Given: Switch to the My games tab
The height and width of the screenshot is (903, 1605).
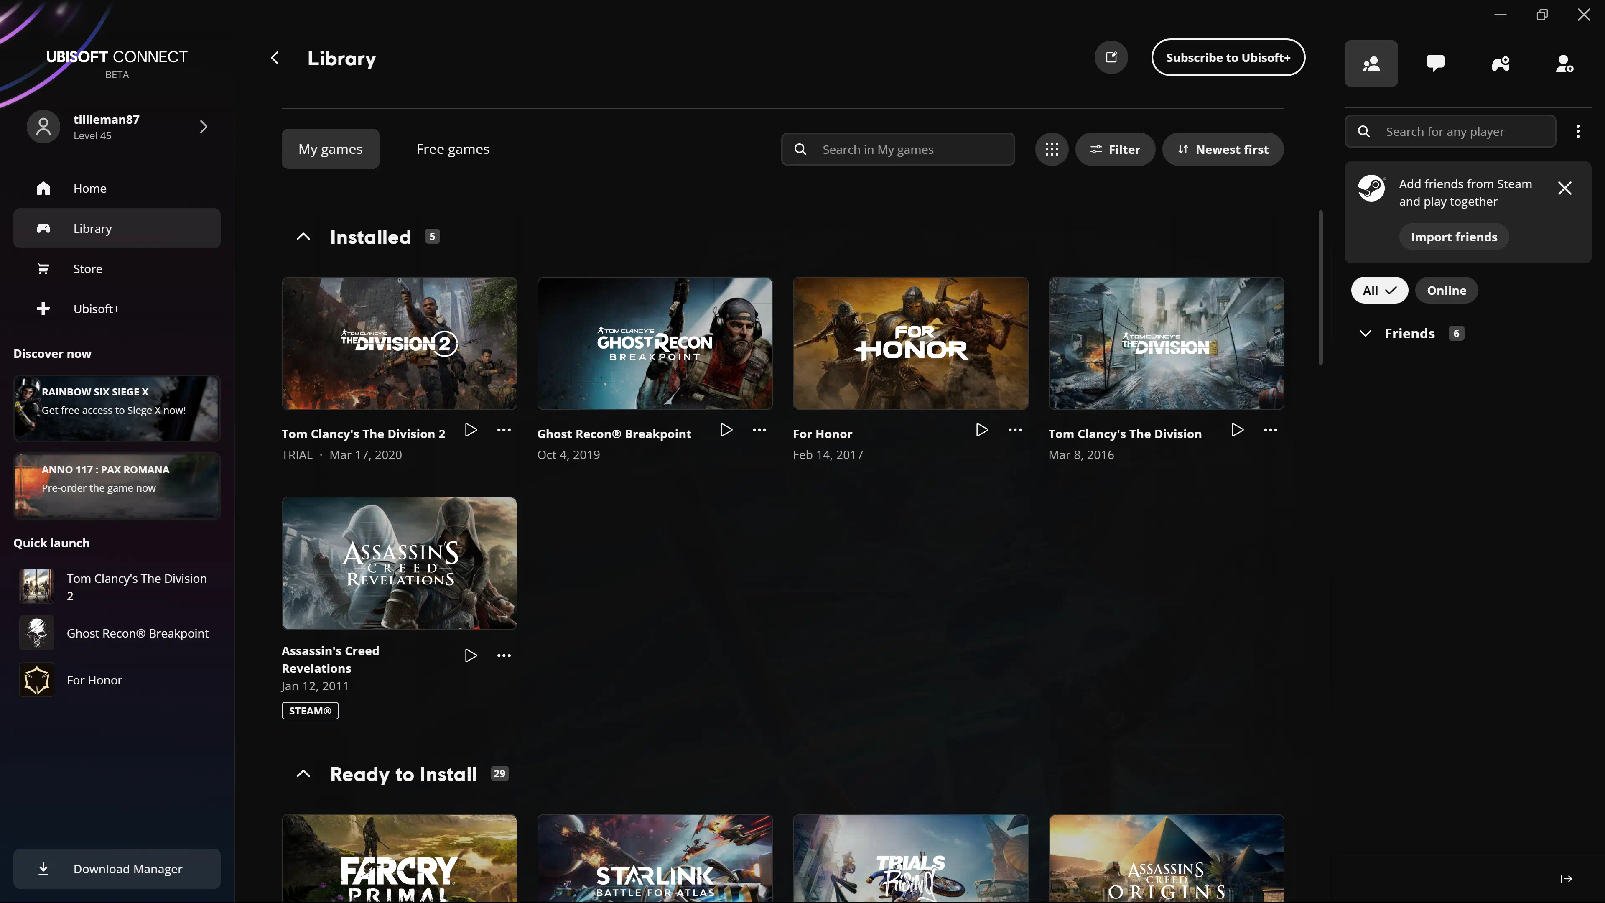Looking at the screenshot, I should pyautogui.click(x=330, y=149).
